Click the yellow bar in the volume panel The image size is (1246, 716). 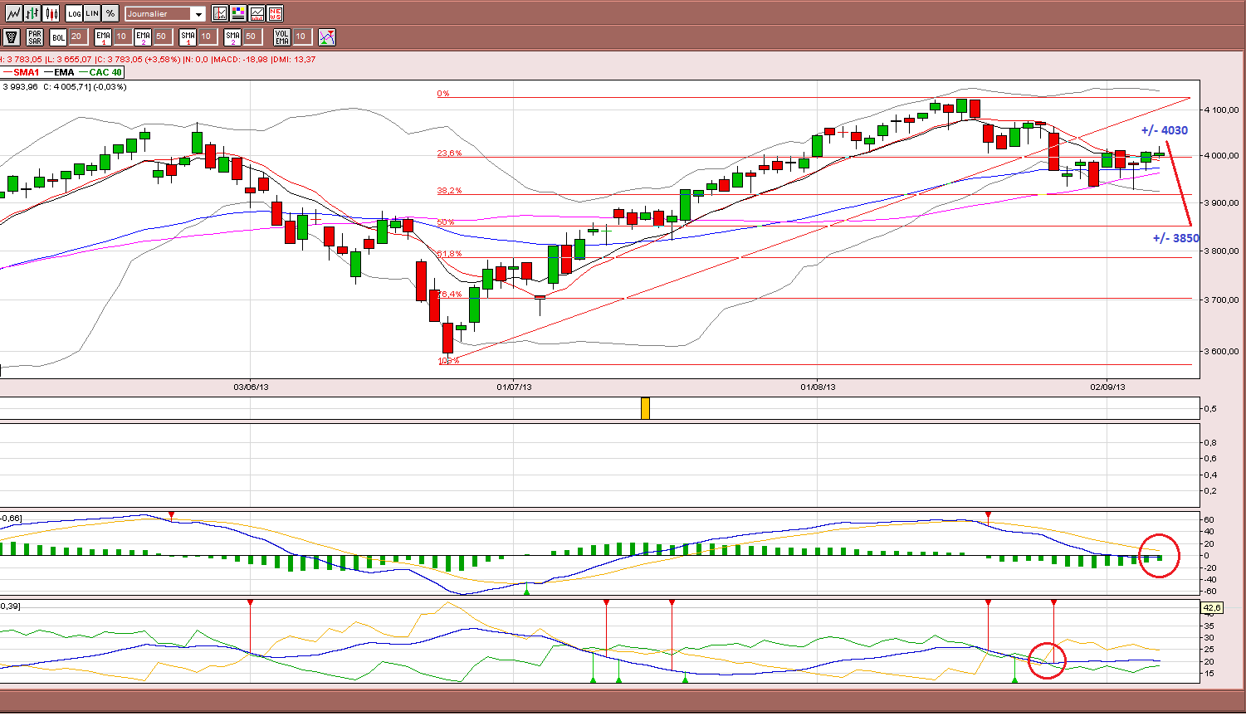(x=645, y=408)
